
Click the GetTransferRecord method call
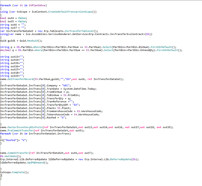click(x=20, y=79)
